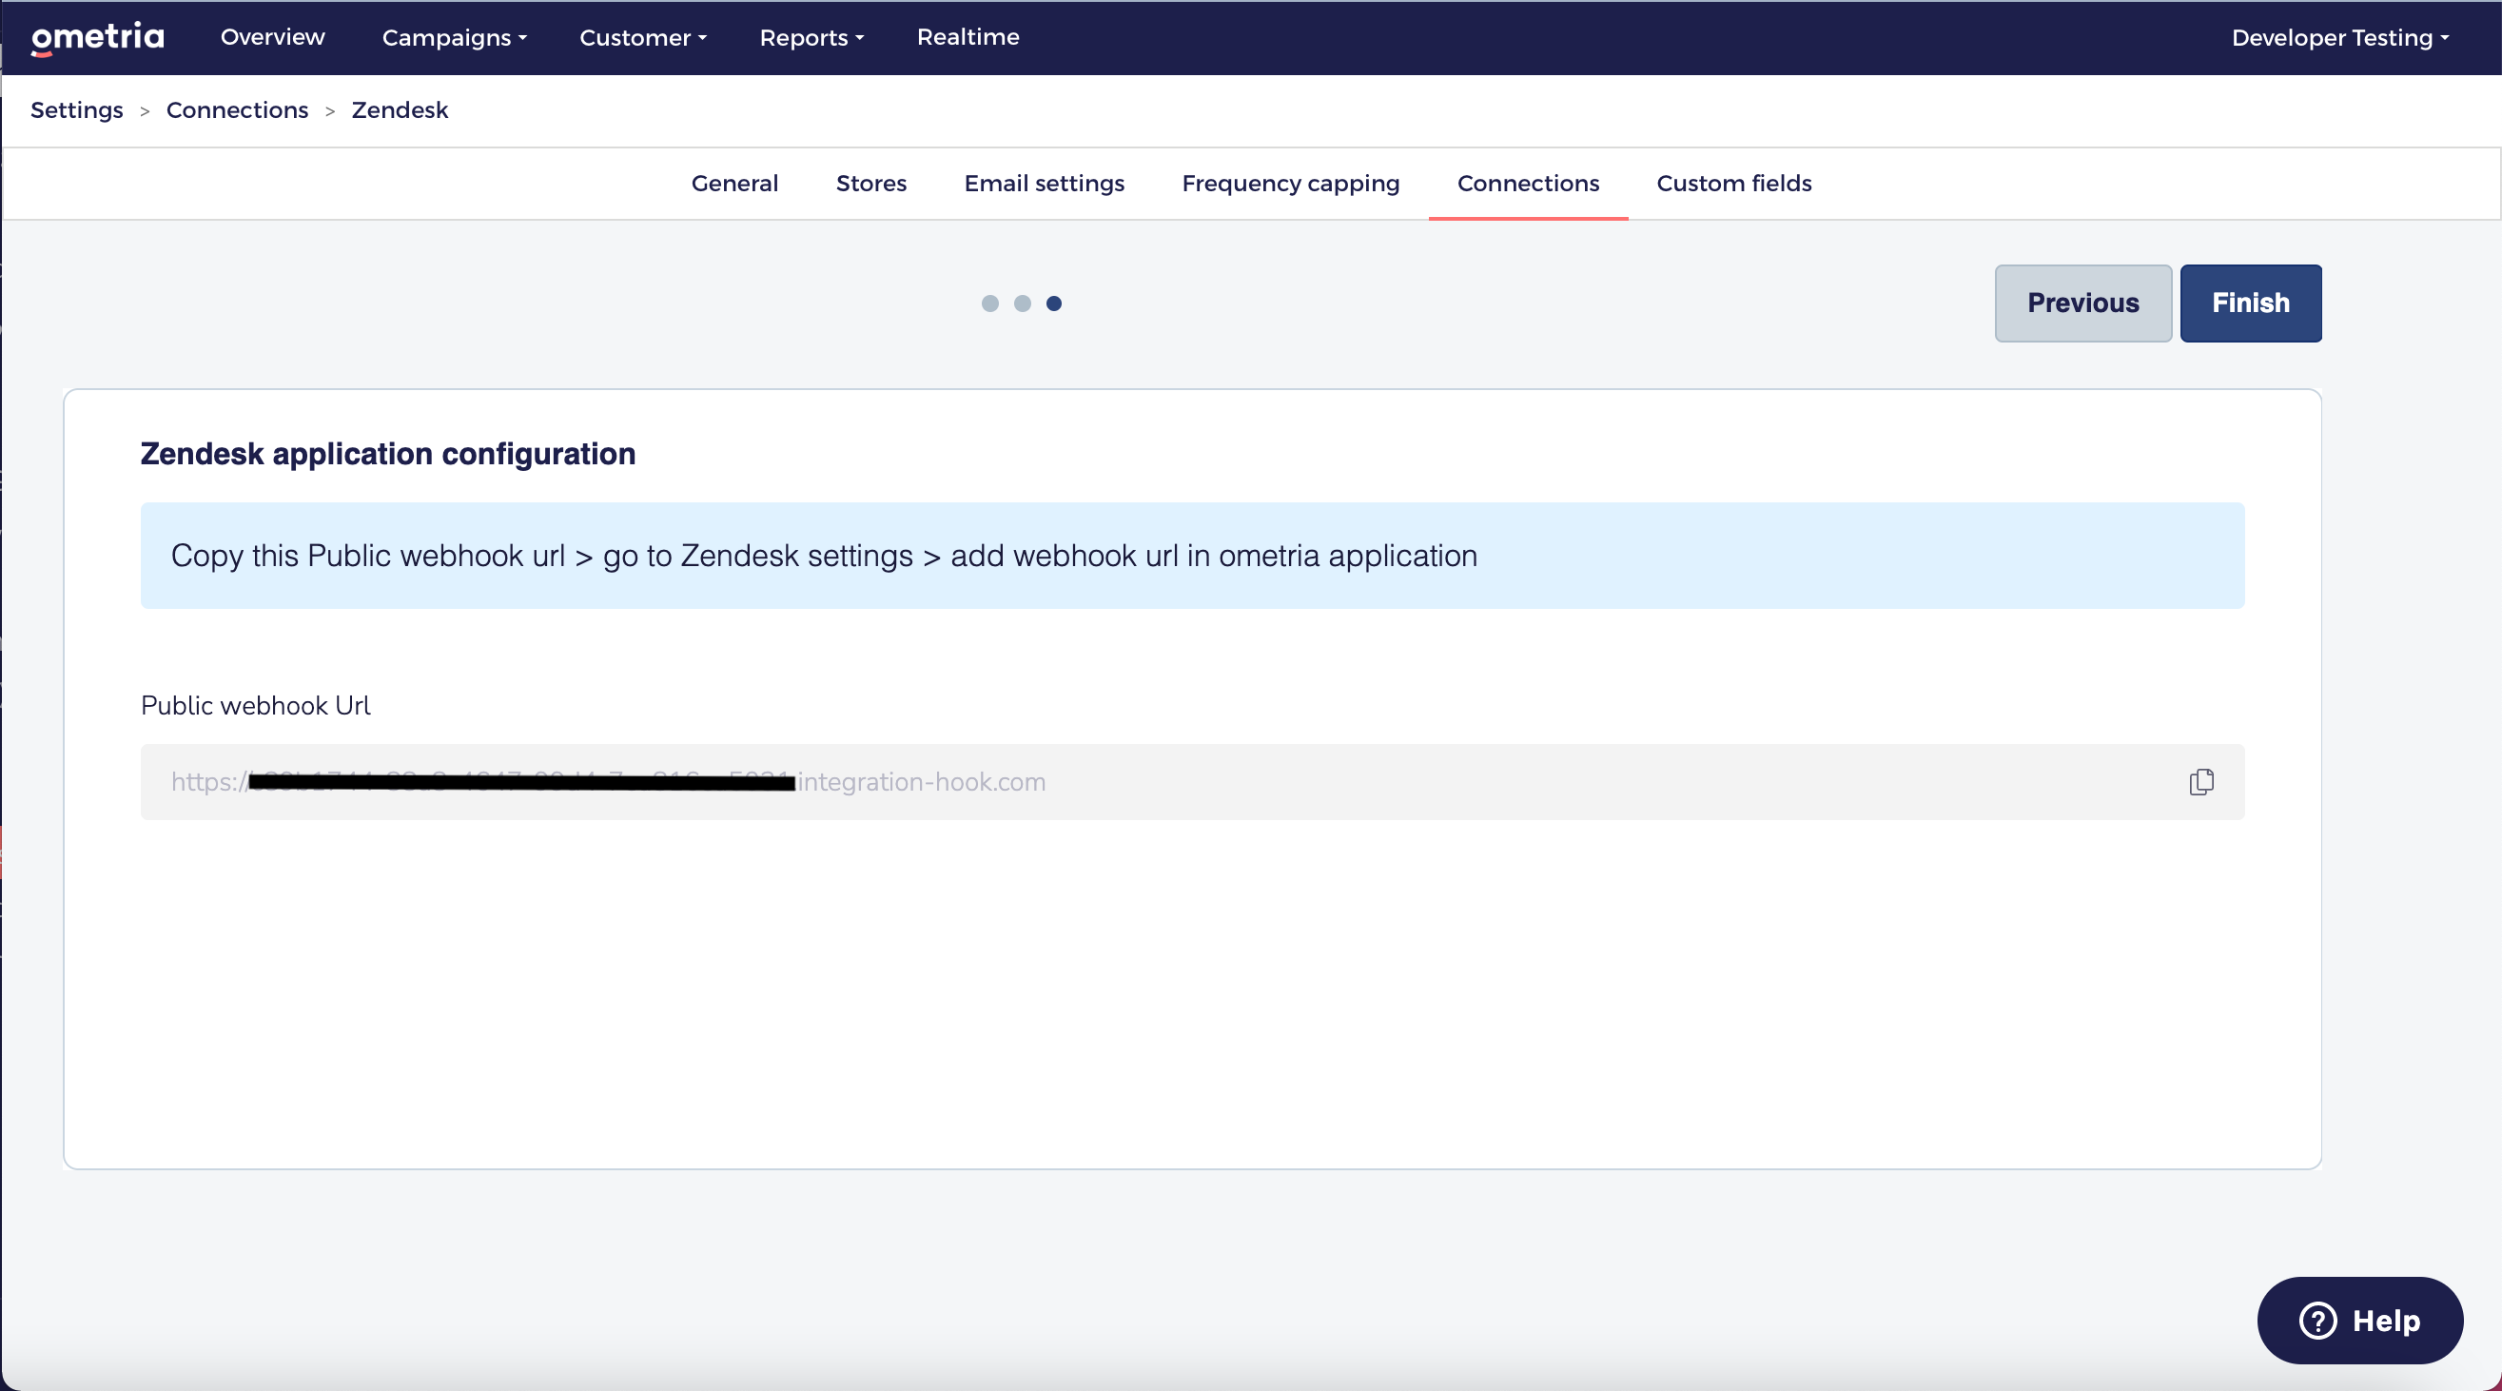Select the Connections tab
This screenshot has width=2502, height=1391.
point(1528,184)
